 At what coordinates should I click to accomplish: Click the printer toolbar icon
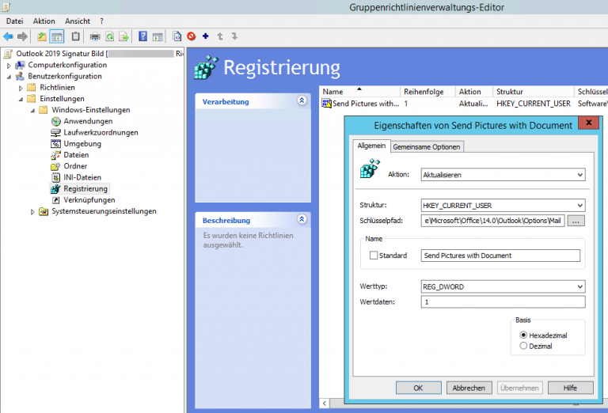click(95, 36)
